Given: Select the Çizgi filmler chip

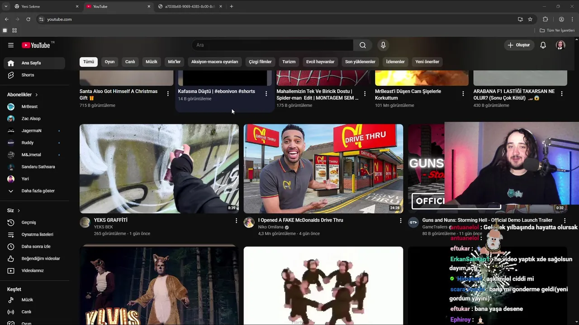Looking at the screenshot, I should point(260,62).
